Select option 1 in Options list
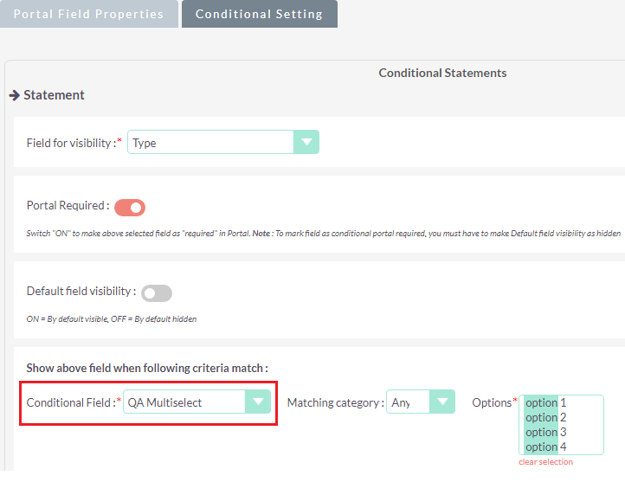 click(546, 403)
